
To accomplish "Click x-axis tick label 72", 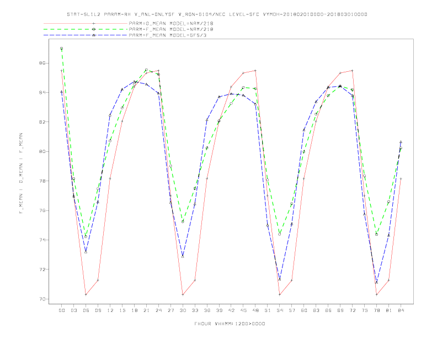I will pos(353,310).
